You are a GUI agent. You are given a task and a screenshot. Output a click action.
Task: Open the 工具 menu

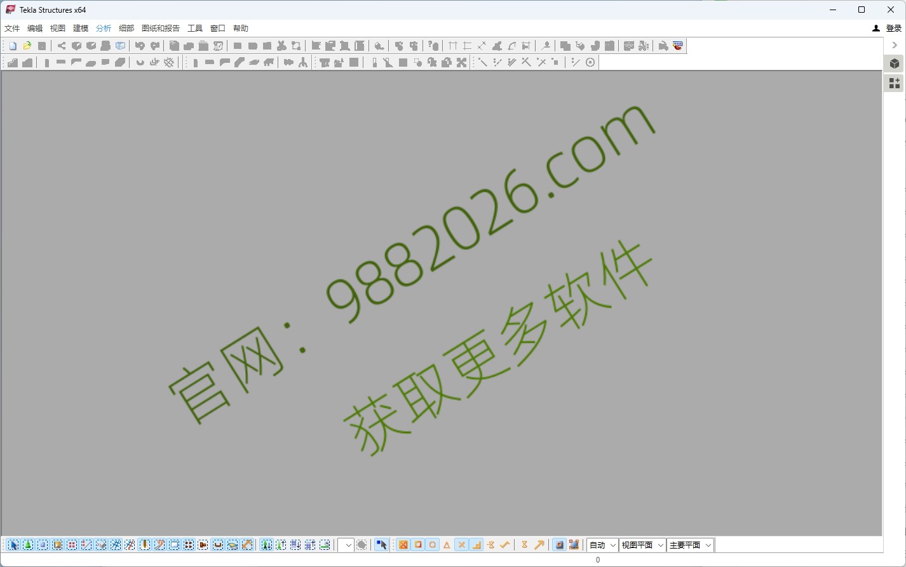click(195, 28)
